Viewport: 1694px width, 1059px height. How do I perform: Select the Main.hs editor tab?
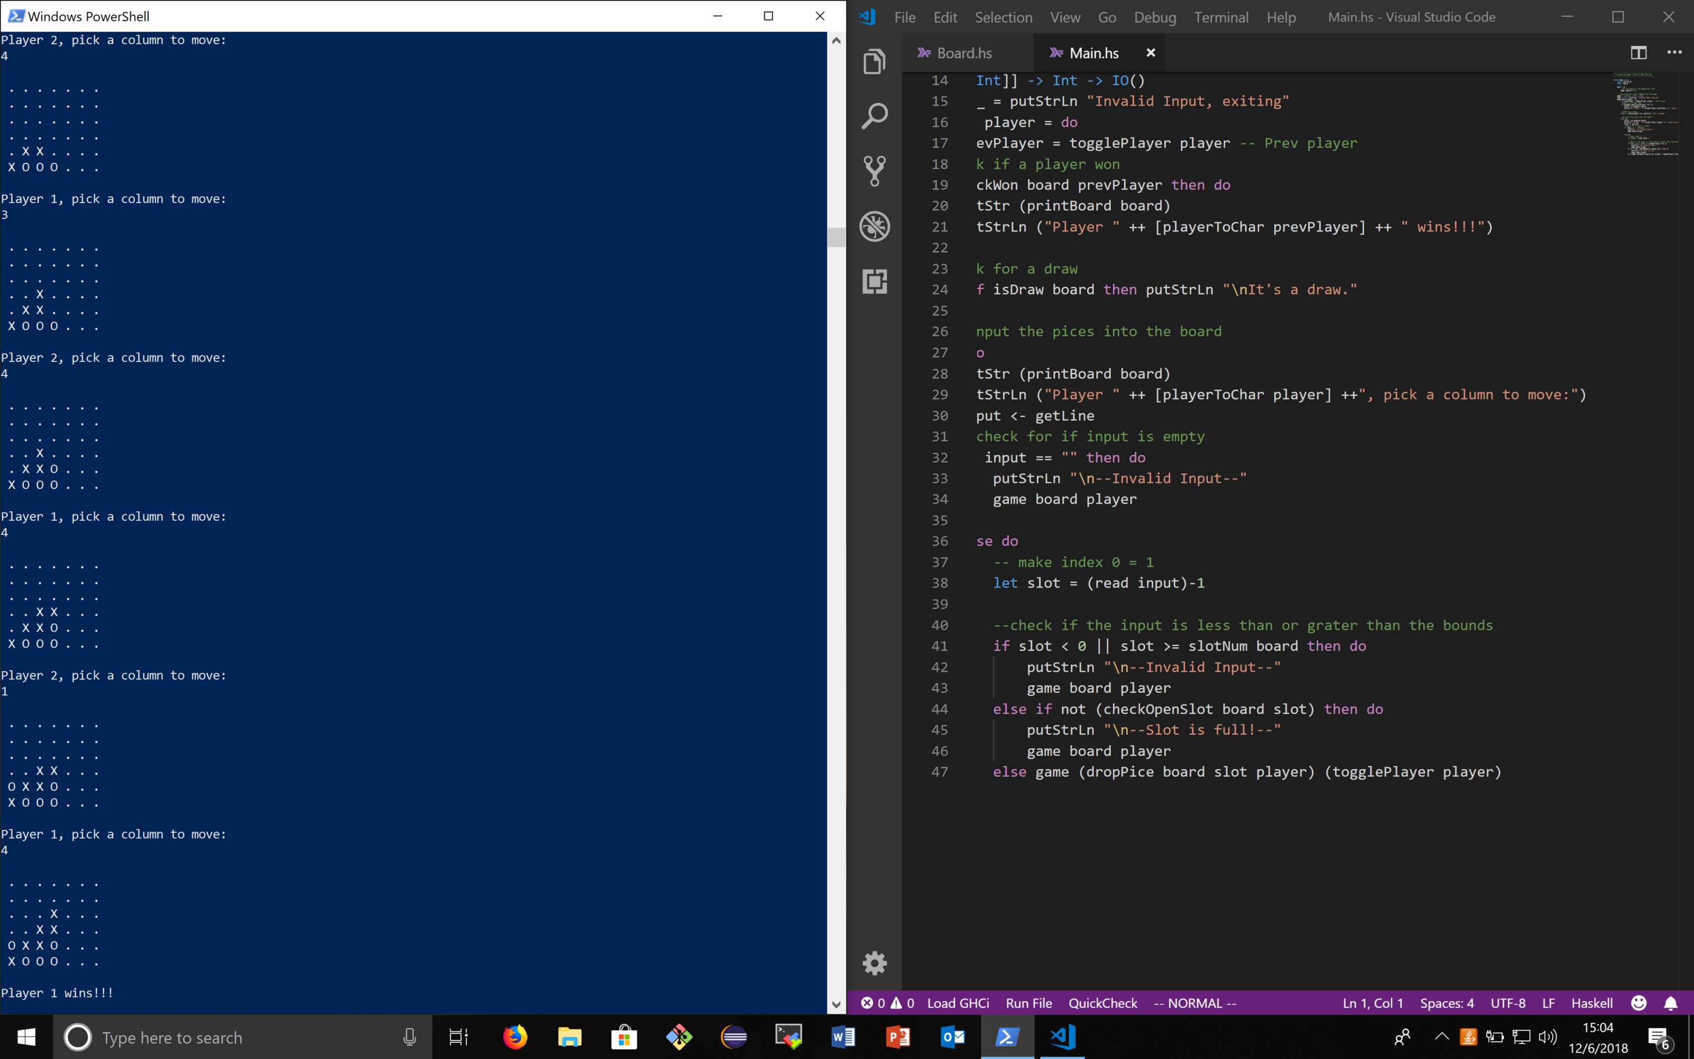coord(1094,52)
